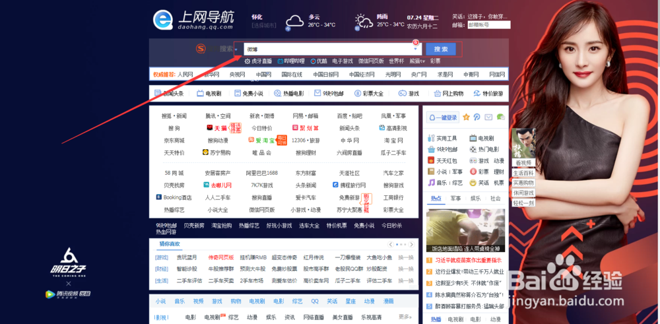Screen dimensions: 660x324
Task: Open the hot news video thumbnail
Action: (465, 230)
